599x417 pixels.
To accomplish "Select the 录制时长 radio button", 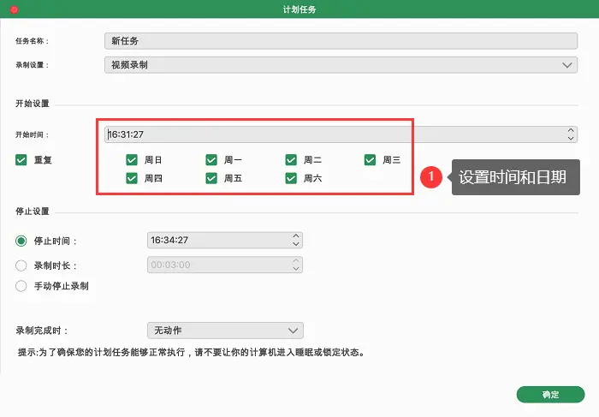I will tap(21, 265).
